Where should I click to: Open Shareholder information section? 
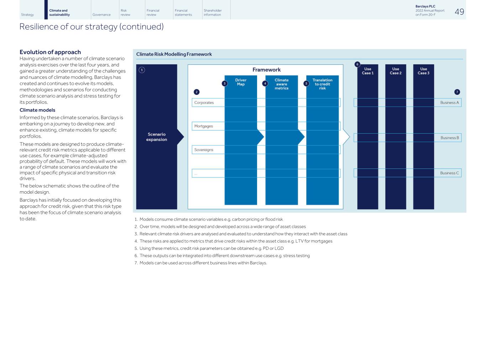tap(213, 12)
